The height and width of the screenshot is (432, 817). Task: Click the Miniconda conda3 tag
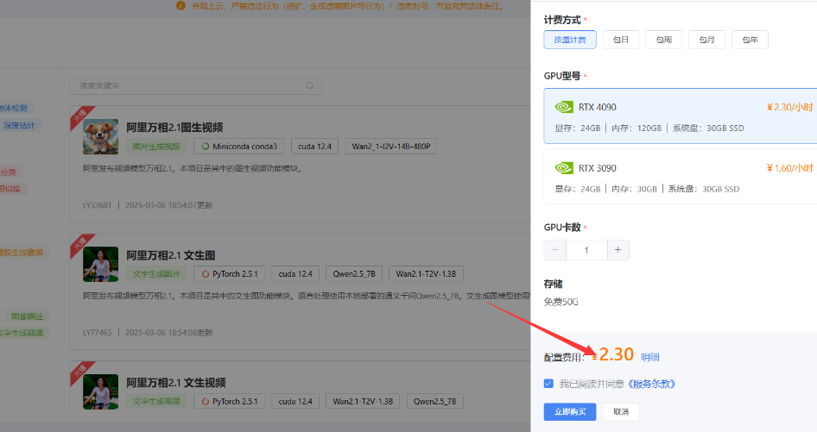(x=238, y=147)
